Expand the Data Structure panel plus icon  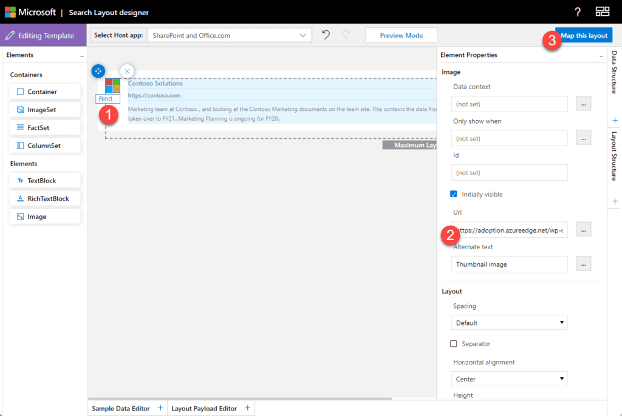pyautogui.click(x=615, y=120)
